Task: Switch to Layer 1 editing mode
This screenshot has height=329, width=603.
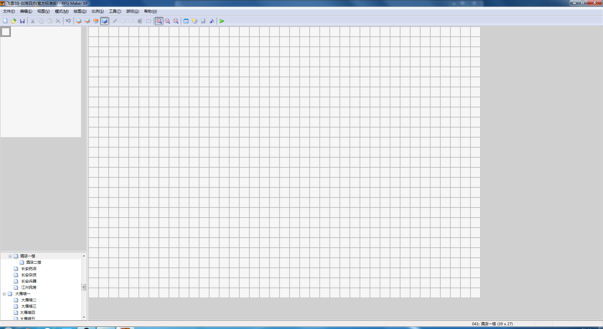Action: point(79,21)
